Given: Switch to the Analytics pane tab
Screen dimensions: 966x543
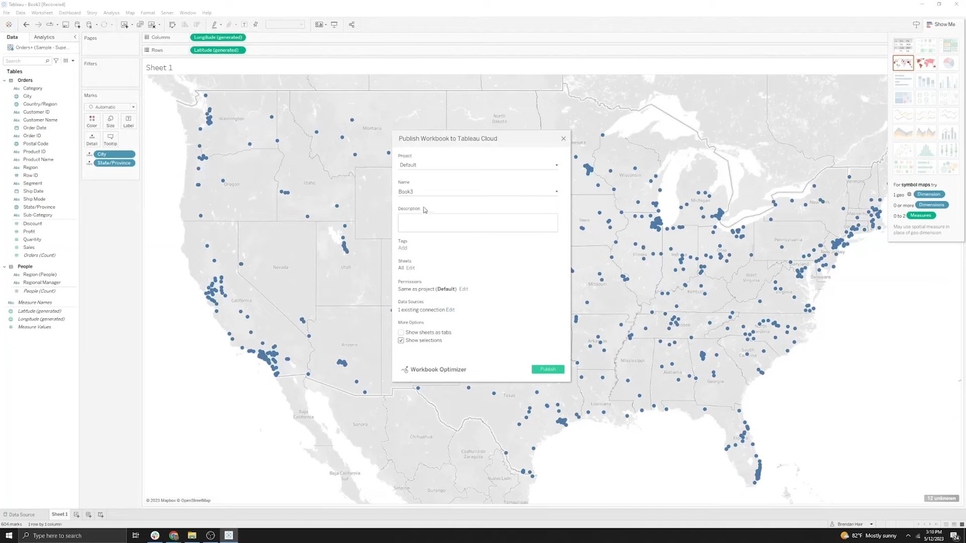Looking at the screenshot, I should click(43, 37).
